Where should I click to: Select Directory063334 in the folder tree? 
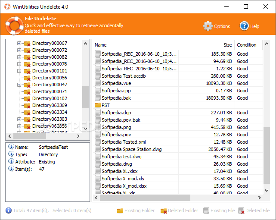[50, 112]
